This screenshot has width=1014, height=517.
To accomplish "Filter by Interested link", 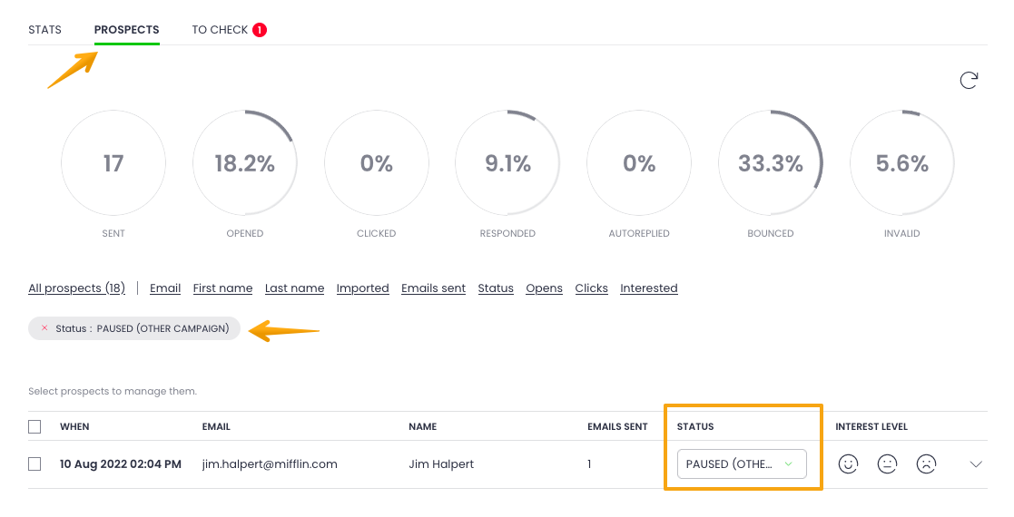I will tap(648, 288).
